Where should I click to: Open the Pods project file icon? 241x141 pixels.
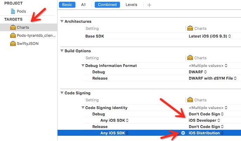13,11
